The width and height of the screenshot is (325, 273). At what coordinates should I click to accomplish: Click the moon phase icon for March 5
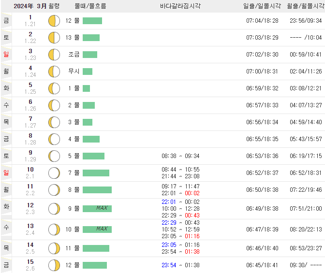(x=54, y=88)
